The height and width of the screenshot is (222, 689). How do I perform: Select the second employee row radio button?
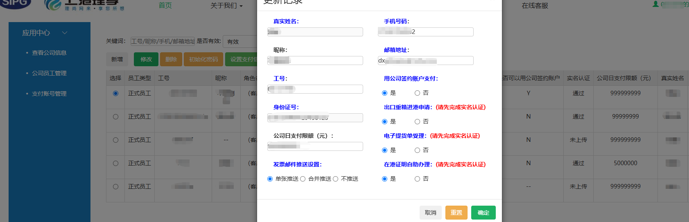click(x=115, y=117)
